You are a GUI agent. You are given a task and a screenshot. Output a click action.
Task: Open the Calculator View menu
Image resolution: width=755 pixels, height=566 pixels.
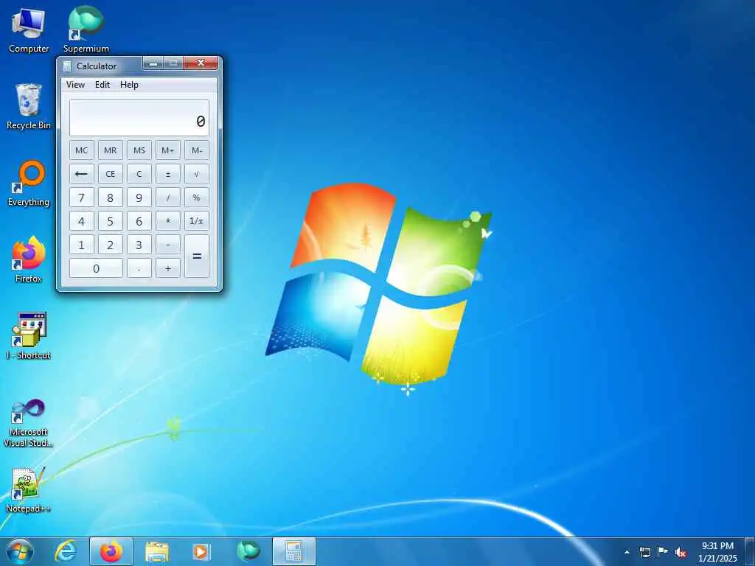tap(76, 85)
